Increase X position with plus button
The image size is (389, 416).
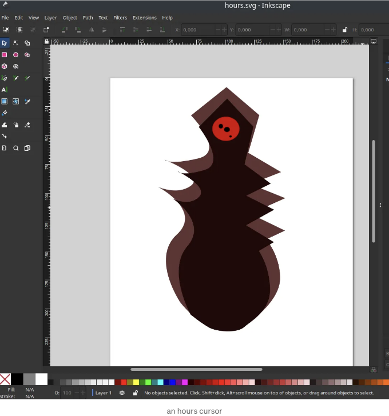224,30
